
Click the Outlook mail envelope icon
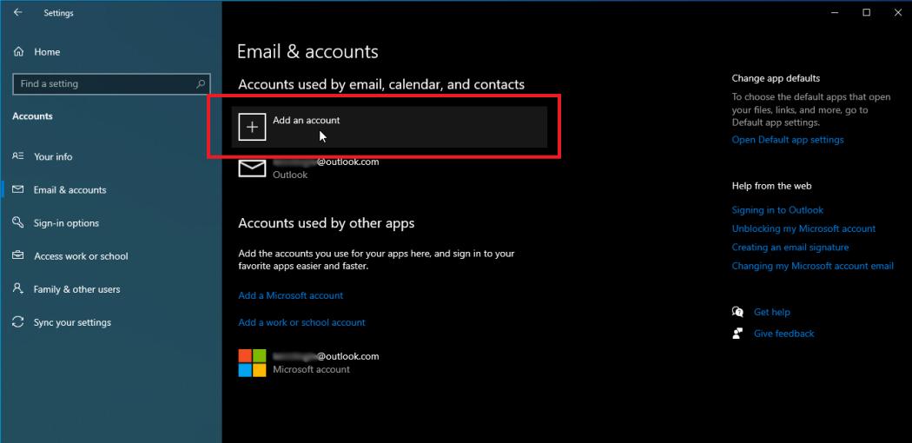coord(253,168)
